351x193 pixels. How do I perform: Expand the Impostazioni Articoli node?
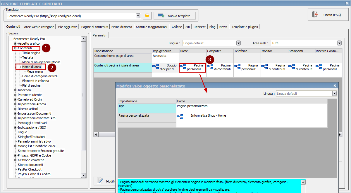[x=16, y=104]
